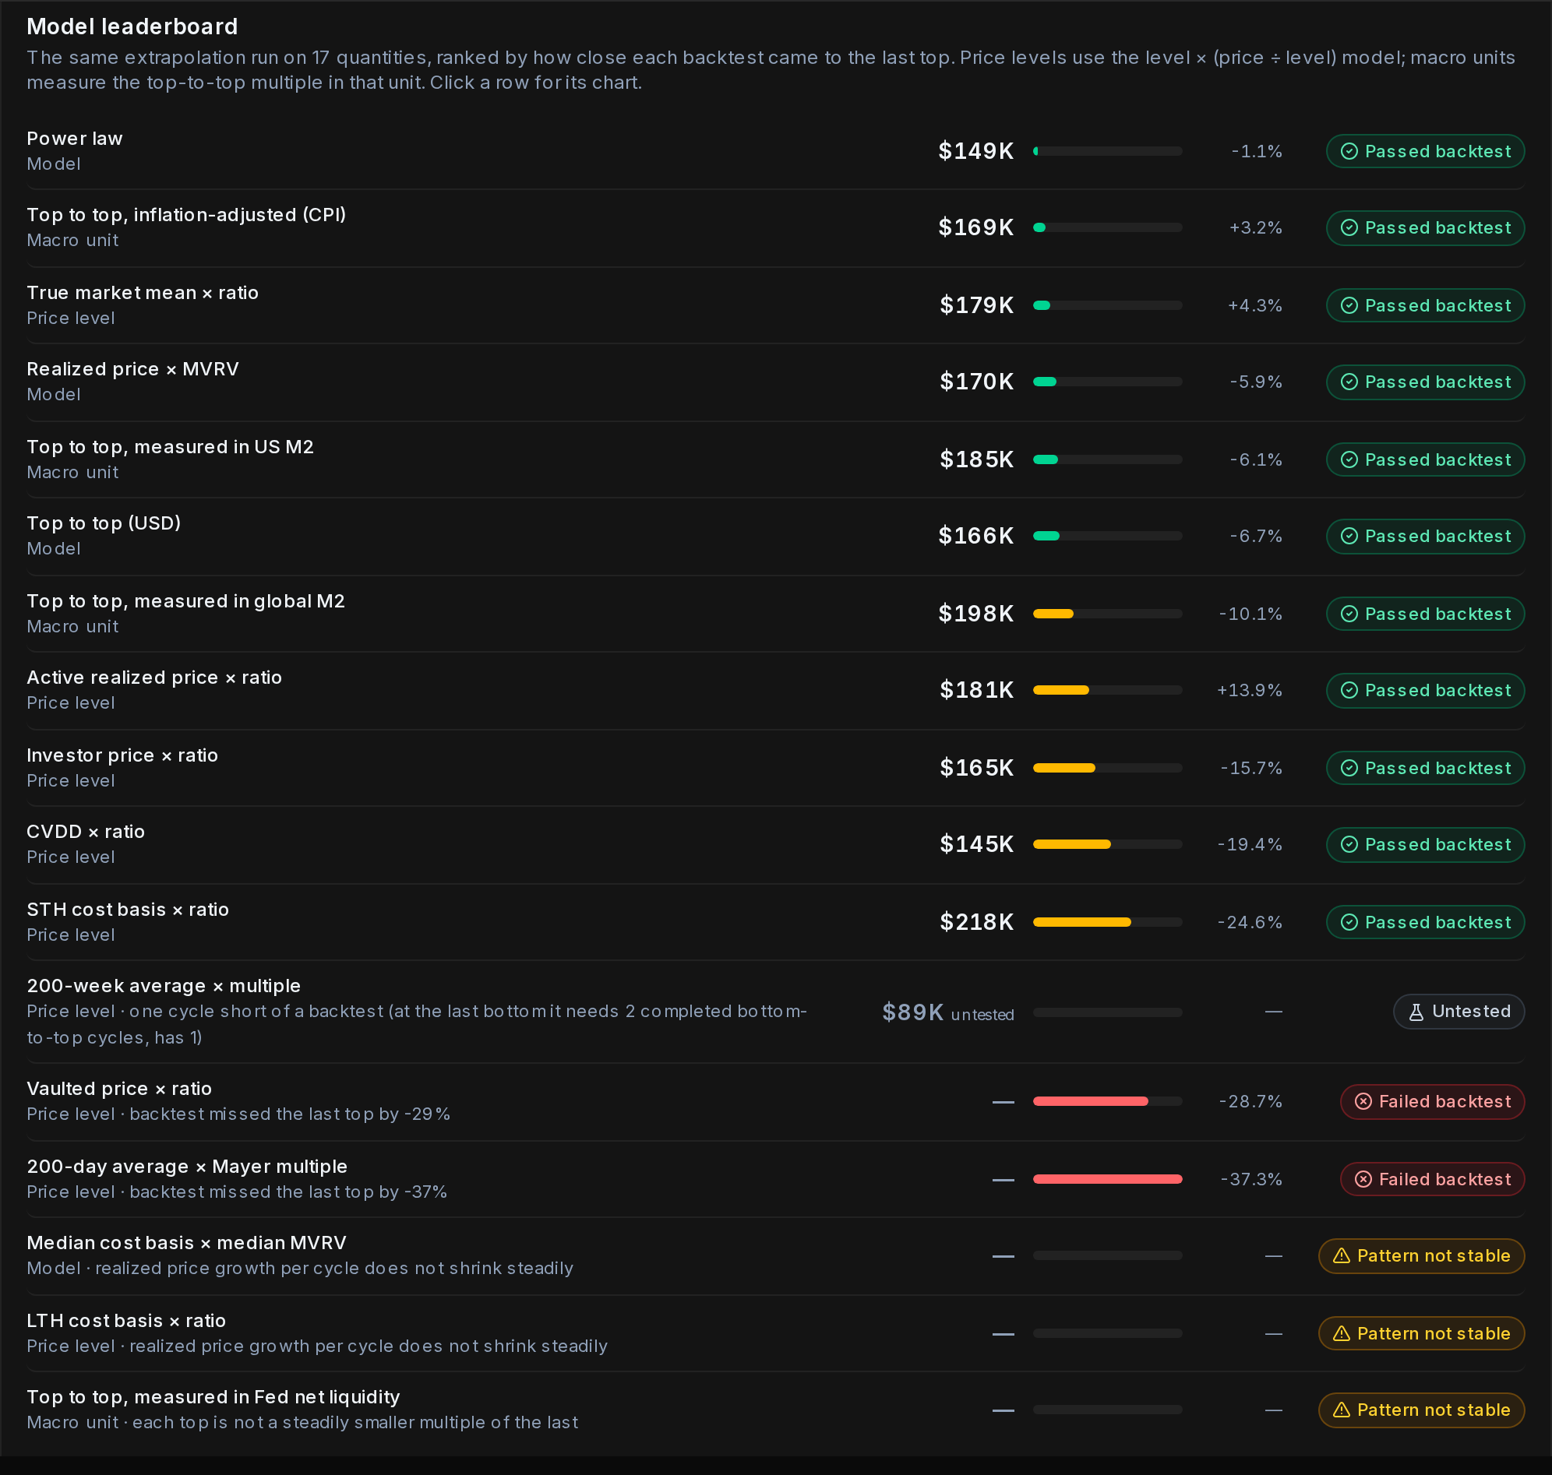
Task: Click the $149K Power law value
Action: tap(975, 151)
